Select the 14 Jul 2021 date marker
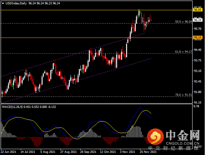Viewport: 205px width, 155px height. [x=28, y=152]
